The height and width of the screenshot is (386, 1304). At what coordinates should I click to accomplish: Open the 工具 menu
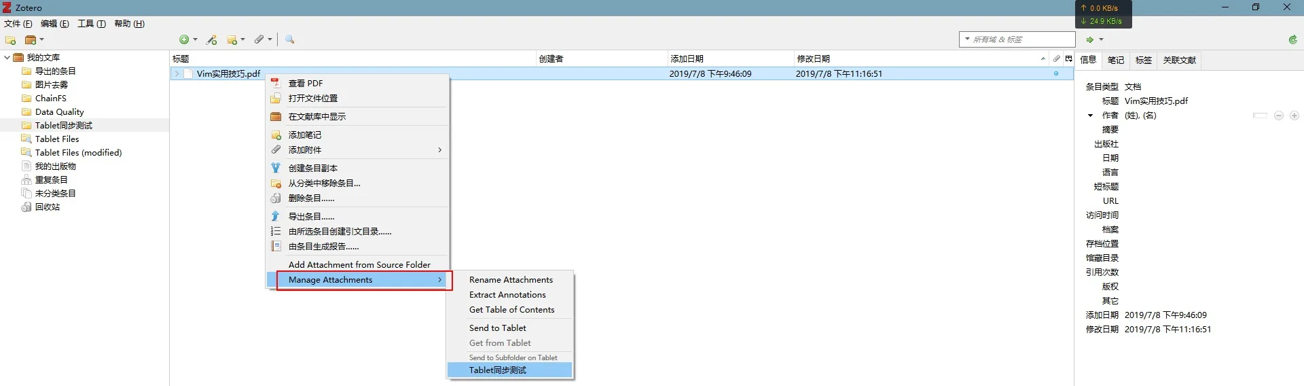click(92, 24)
